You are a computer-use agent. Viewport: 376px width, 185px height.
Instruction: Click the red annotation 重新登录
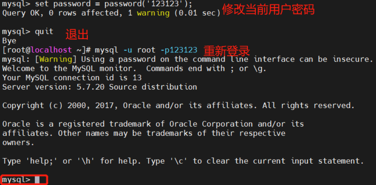226,51
